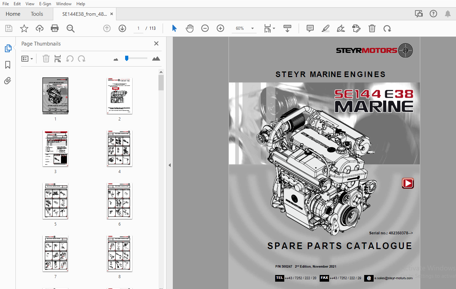
Task: Click "SPARE PARTS CATALOGUE" title text
Action: coord(340,246)
